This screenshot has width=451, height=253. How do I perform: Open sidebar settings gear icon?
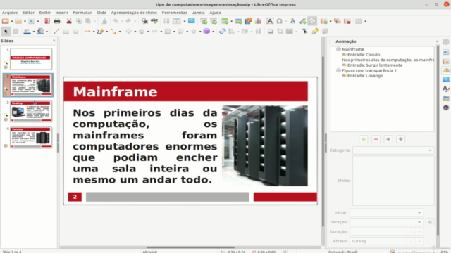tap(446, 42)
